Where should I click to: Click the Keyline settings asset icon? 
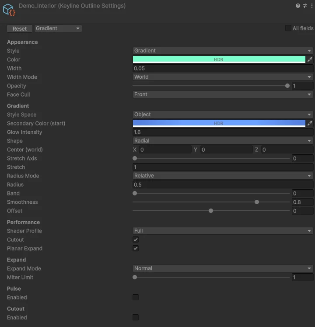click(x=9, y=10)
